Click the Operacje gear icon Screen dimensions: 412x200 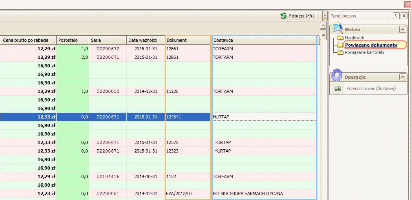[x=337, y=76]
